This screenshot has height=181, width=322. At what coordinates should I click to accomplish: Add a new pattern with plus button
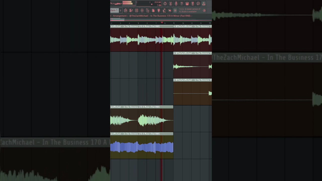(x=120, y=10)
